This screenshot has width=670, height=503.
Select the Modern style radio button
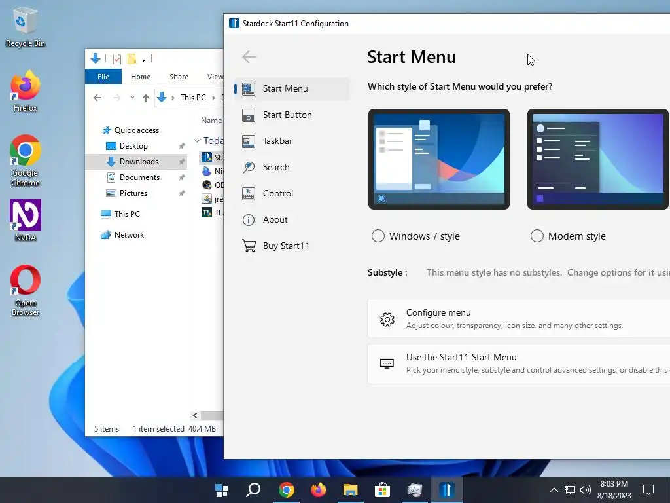pyautogui.click(x=537, y=236)
